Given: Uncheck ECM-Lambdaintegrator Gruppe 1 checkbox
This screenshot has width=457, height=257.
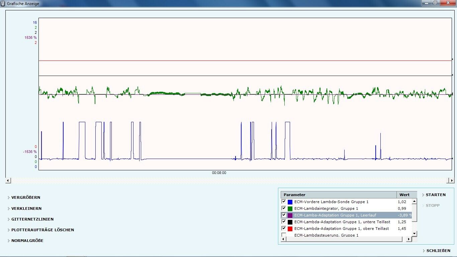Looking at the screenshot, I should point(284,208).
